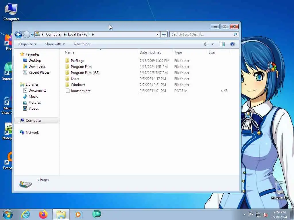Click the muted volume tray icon
The width and height of the screenshot is (294, 220).
pyautogui.click(x=265, y=215)
